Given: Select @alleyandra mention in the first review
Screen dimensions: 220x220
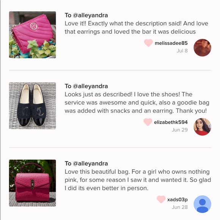Looking at the screenshot, I should [90, 15].
